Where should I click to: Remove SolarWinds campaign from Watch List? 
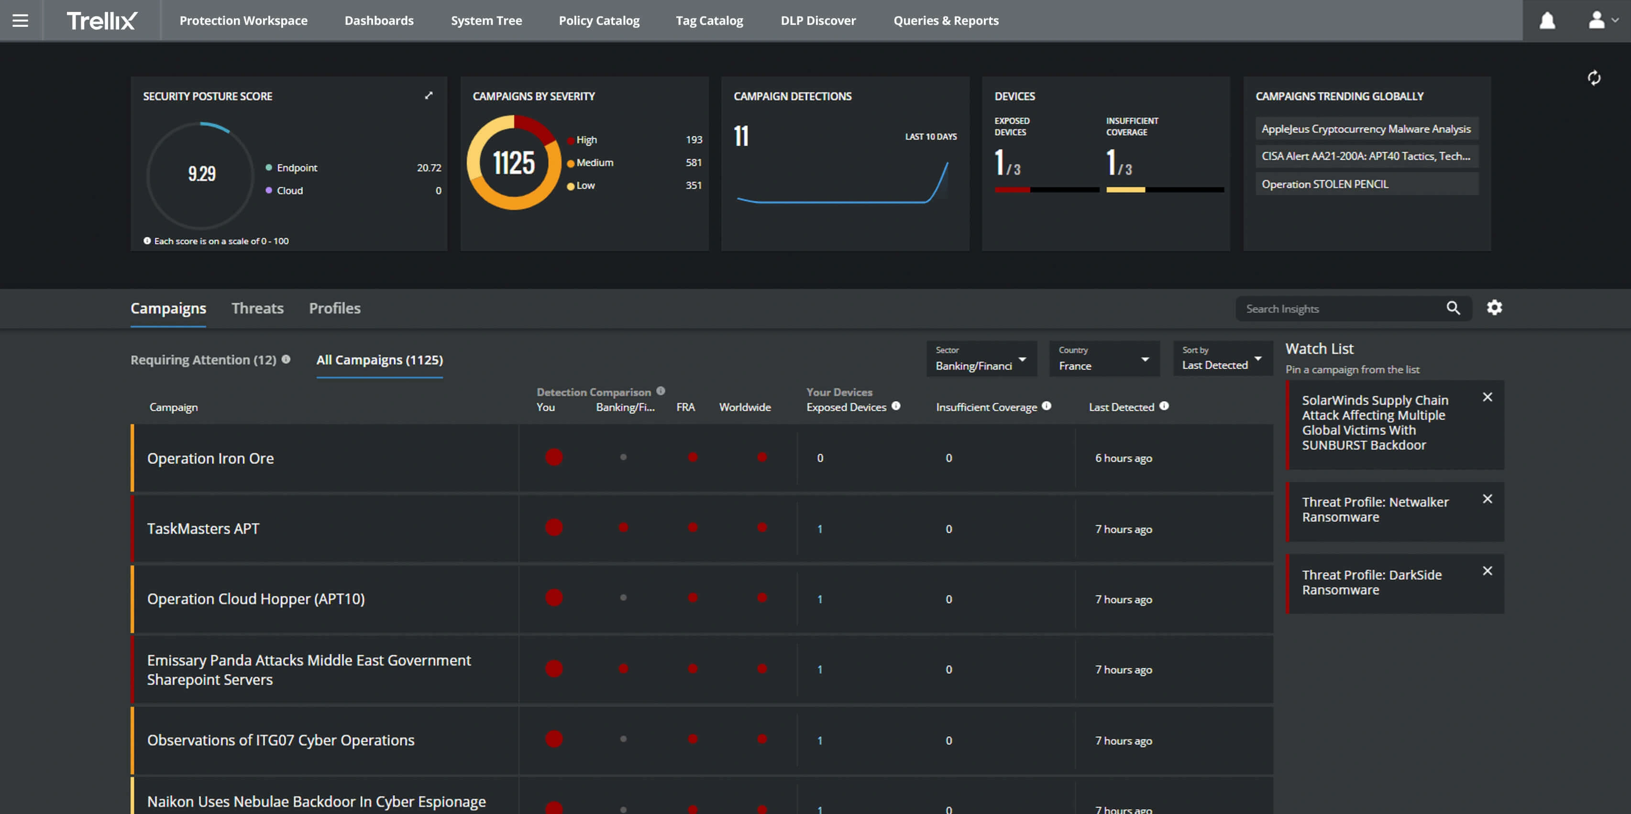[1488, 397]
